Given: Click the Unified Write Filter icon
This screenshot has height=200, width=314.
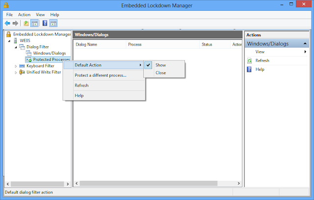Looking at the screenshot, I should point(22,72).
